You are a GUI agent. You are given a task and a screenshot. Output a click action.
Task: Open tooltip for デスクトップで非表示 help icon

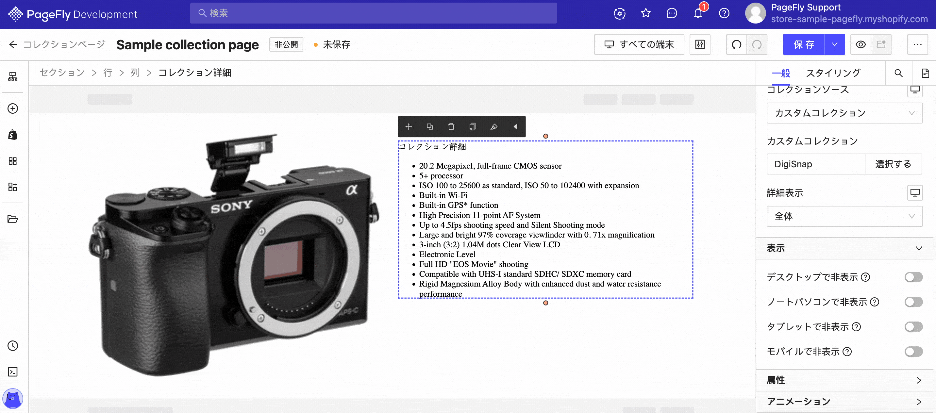866,277
